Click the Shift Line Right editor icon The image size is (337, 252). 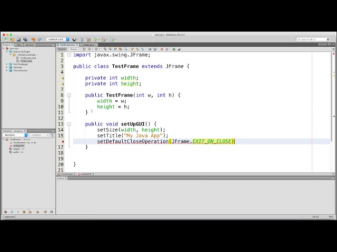(x=154, y=49)
